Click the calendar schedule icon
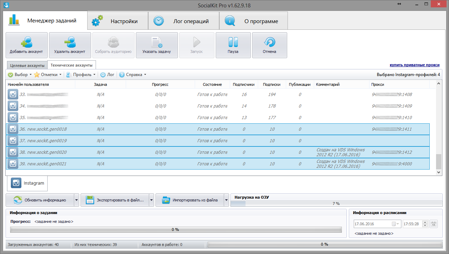The image size is (449, 254). tap(434, 224)
